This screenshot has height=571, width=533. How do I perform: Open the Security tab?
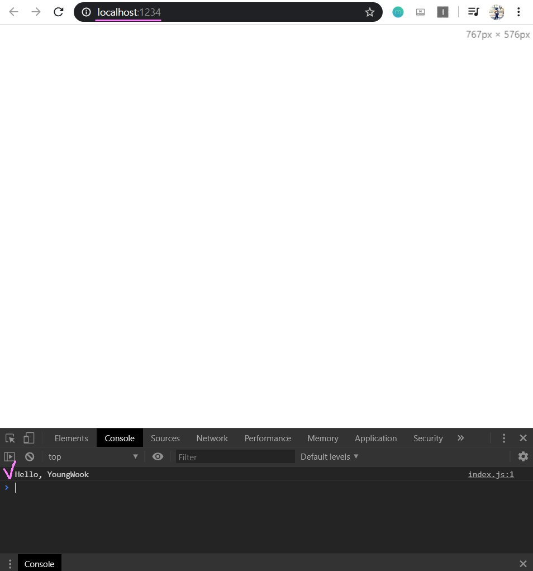tap(428, 438)
